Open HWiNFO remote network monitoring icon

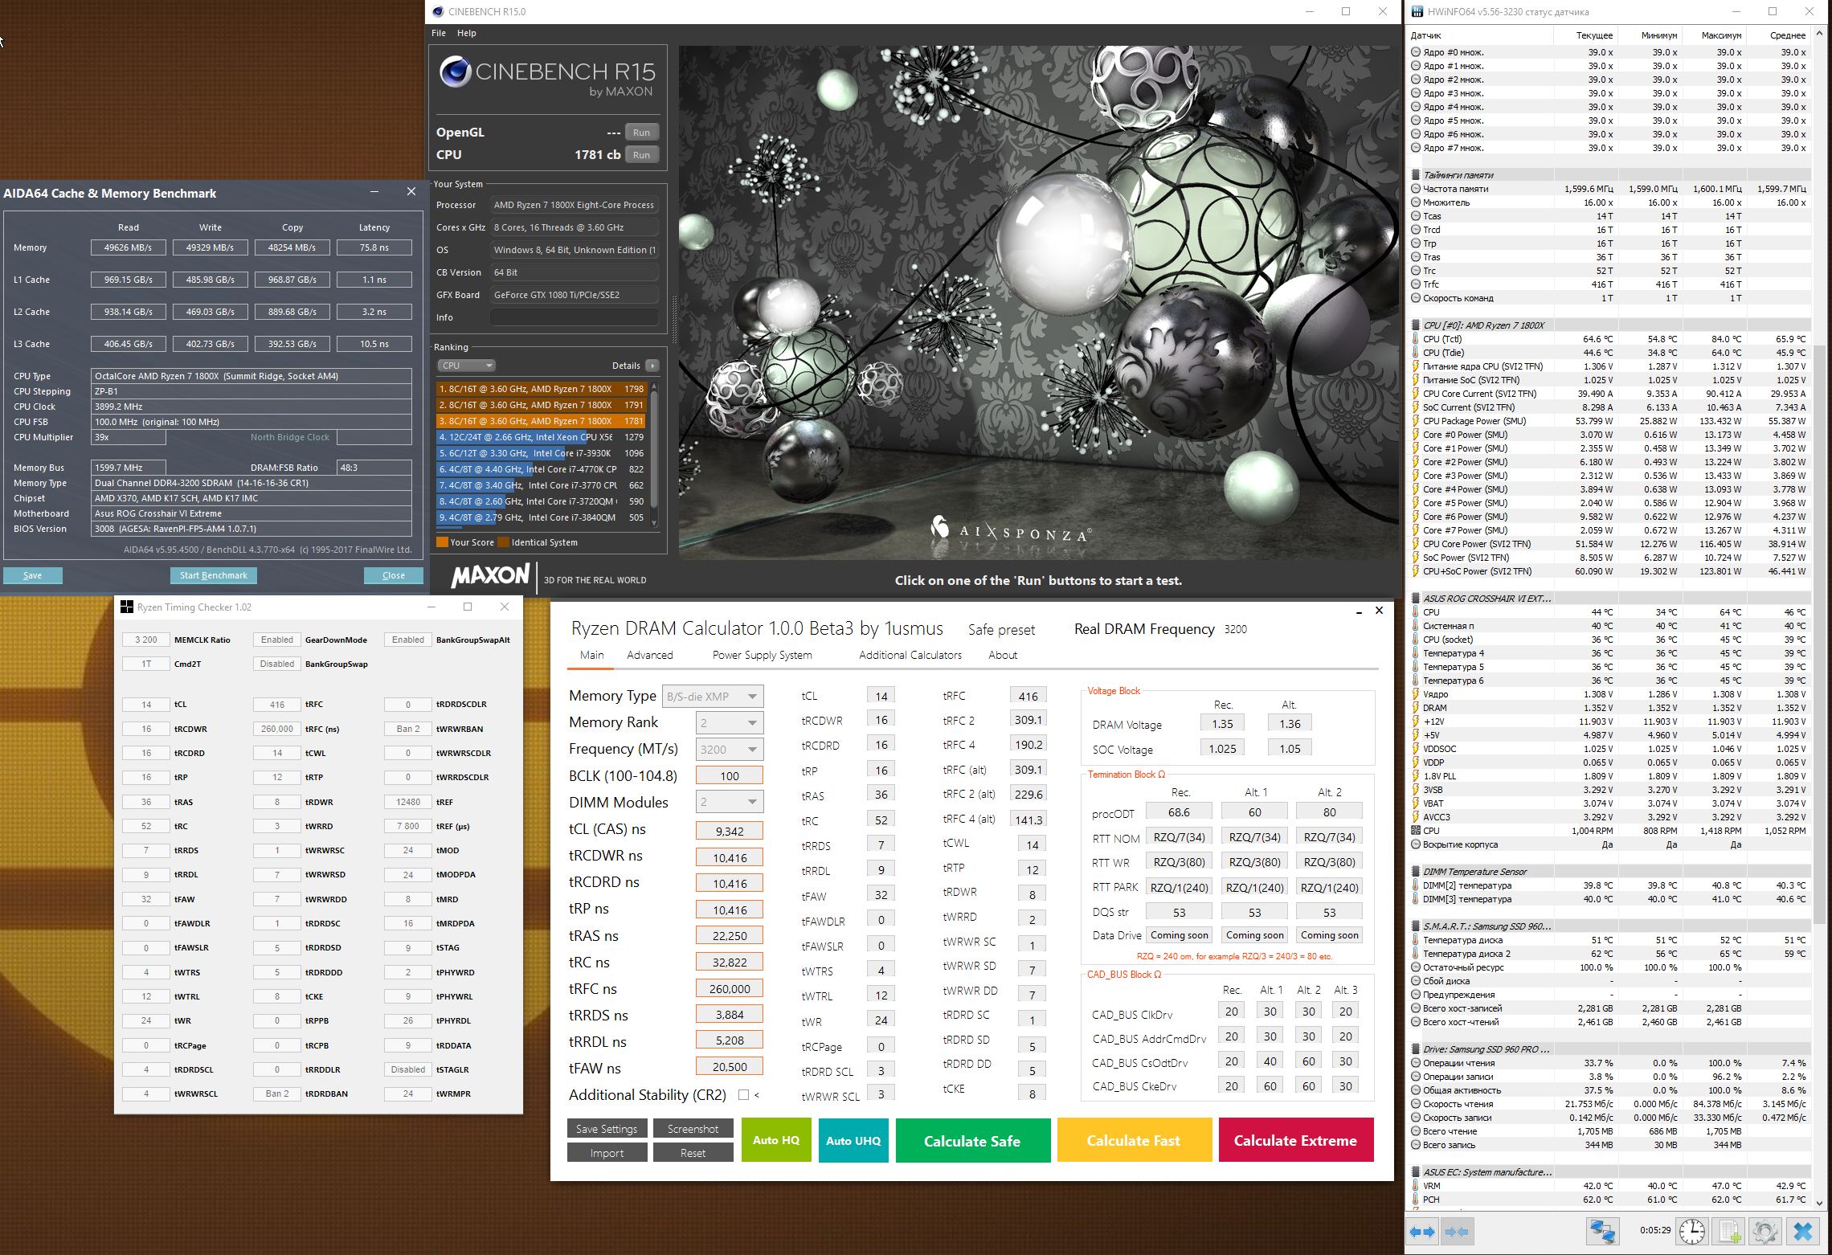pos(1602,1232)
